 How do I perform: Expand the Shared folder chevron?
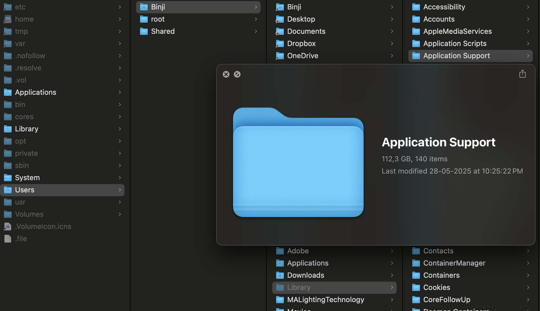tap(256, 31)
